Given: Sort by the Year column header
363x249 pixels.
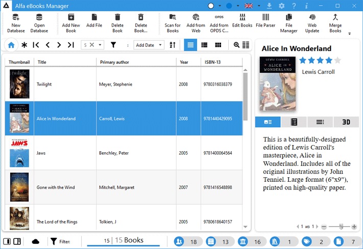Looking at the screenshot, I should pos(189,62).
